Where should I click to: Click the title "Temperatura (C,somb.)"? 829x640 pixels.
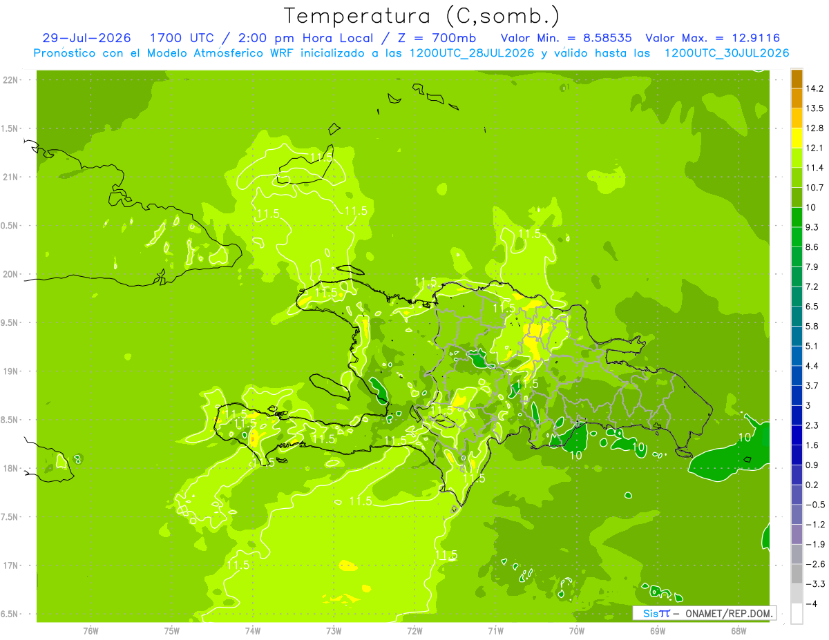[x=422, y=16]
